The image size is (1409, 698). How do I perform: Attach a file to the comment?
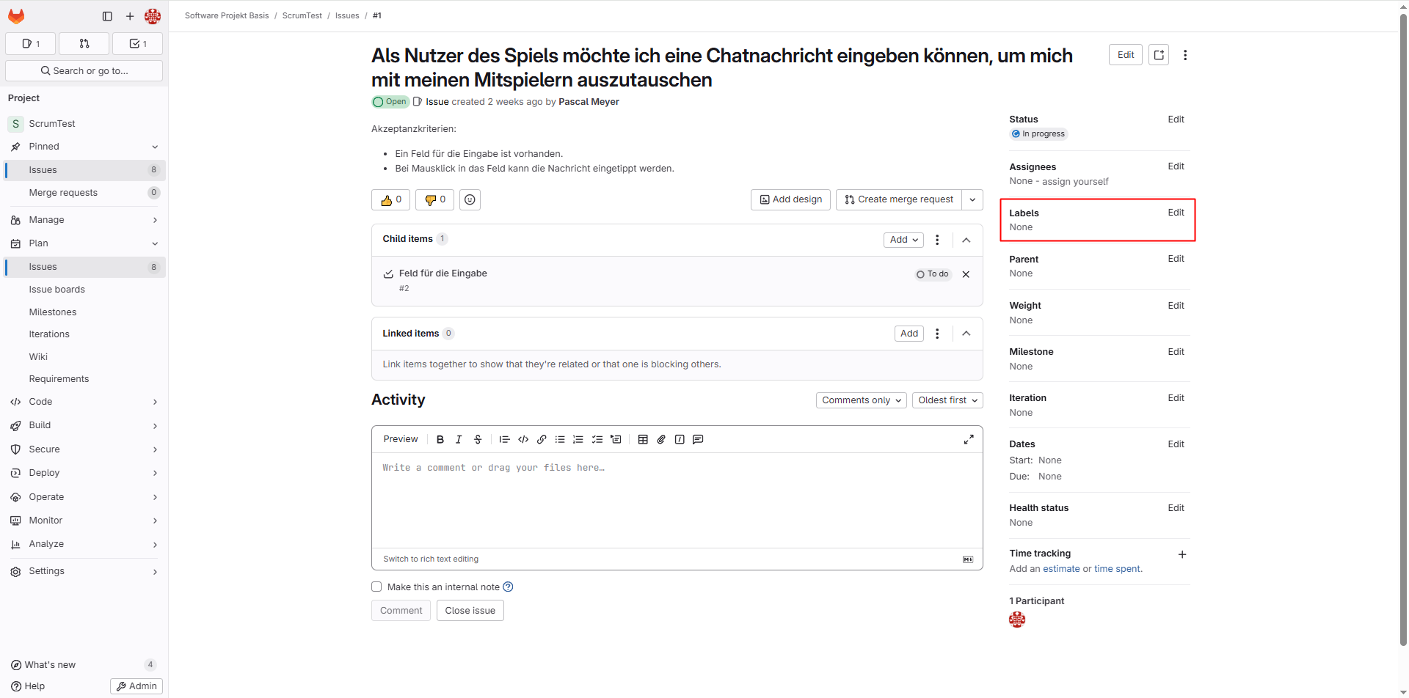click(x=661, y=440)
